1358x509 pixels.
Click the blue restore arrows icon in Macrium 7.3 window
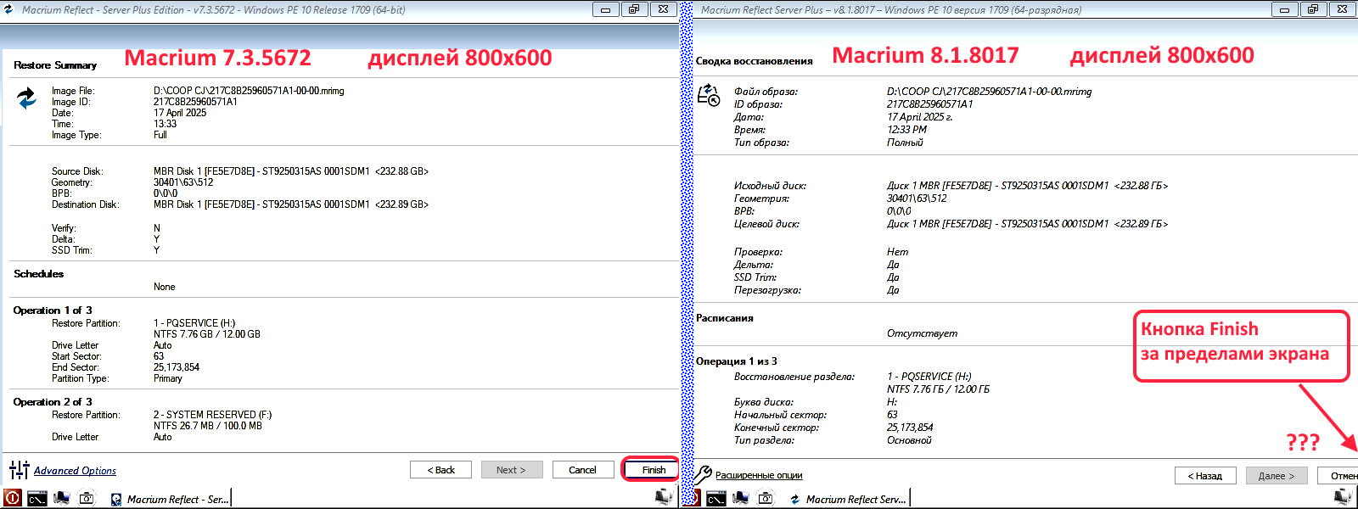[26, 98]
